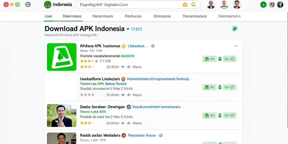Image resolution: width=288 pixels, height=144 pixels.
Task: Open the middle profile avatar in green shirt
Action: [224, 4]
